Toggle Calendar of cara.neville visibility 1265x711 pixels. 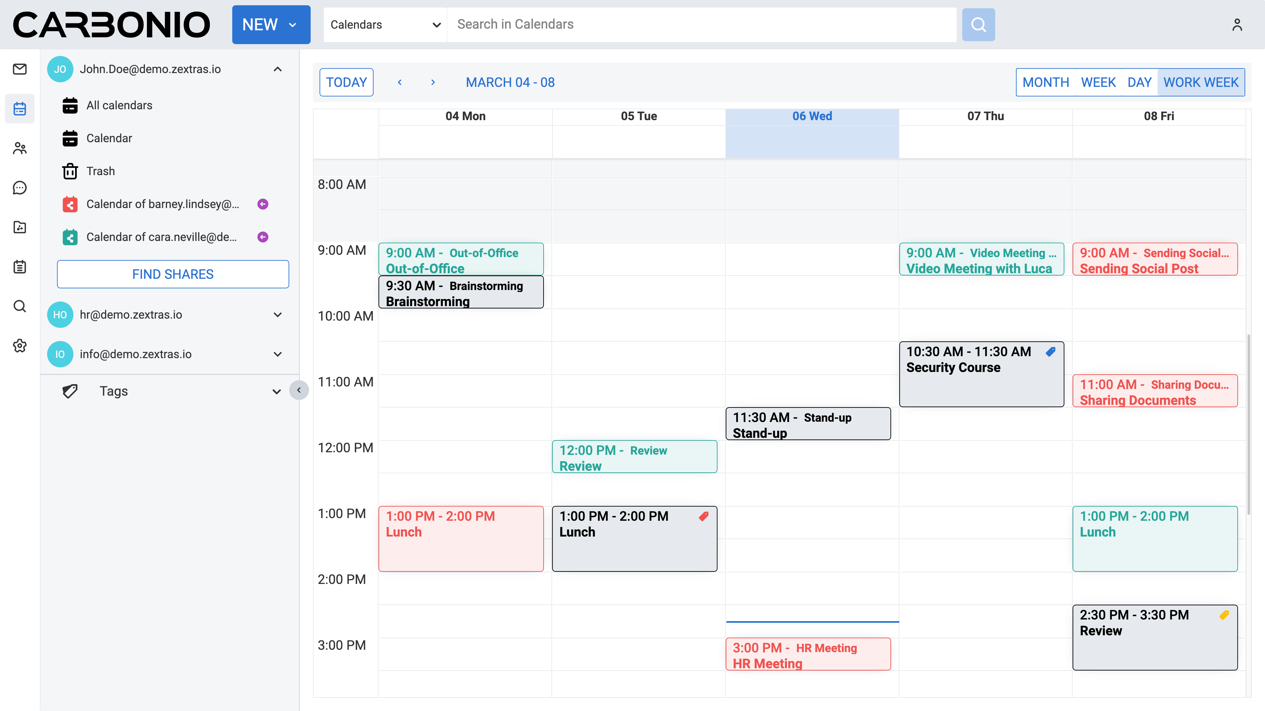tap(70, 237)
